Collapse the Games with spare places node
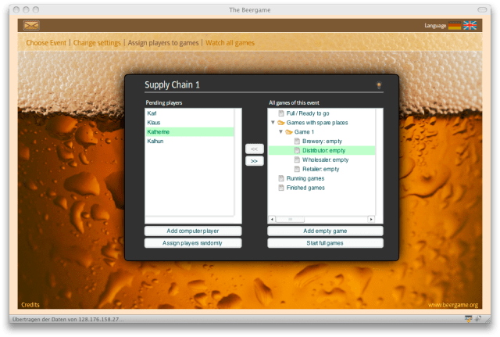The height and width of the screenshot is (337, 500). coord(273,123)
